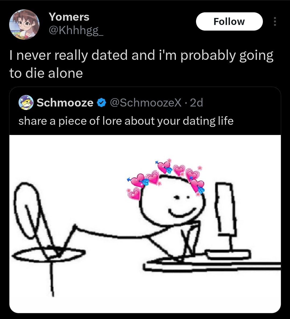This screenshot has width=290, height=319.
Task: Click the blue verified badge beside Schmooze
Action: click(x=101, y=102)
